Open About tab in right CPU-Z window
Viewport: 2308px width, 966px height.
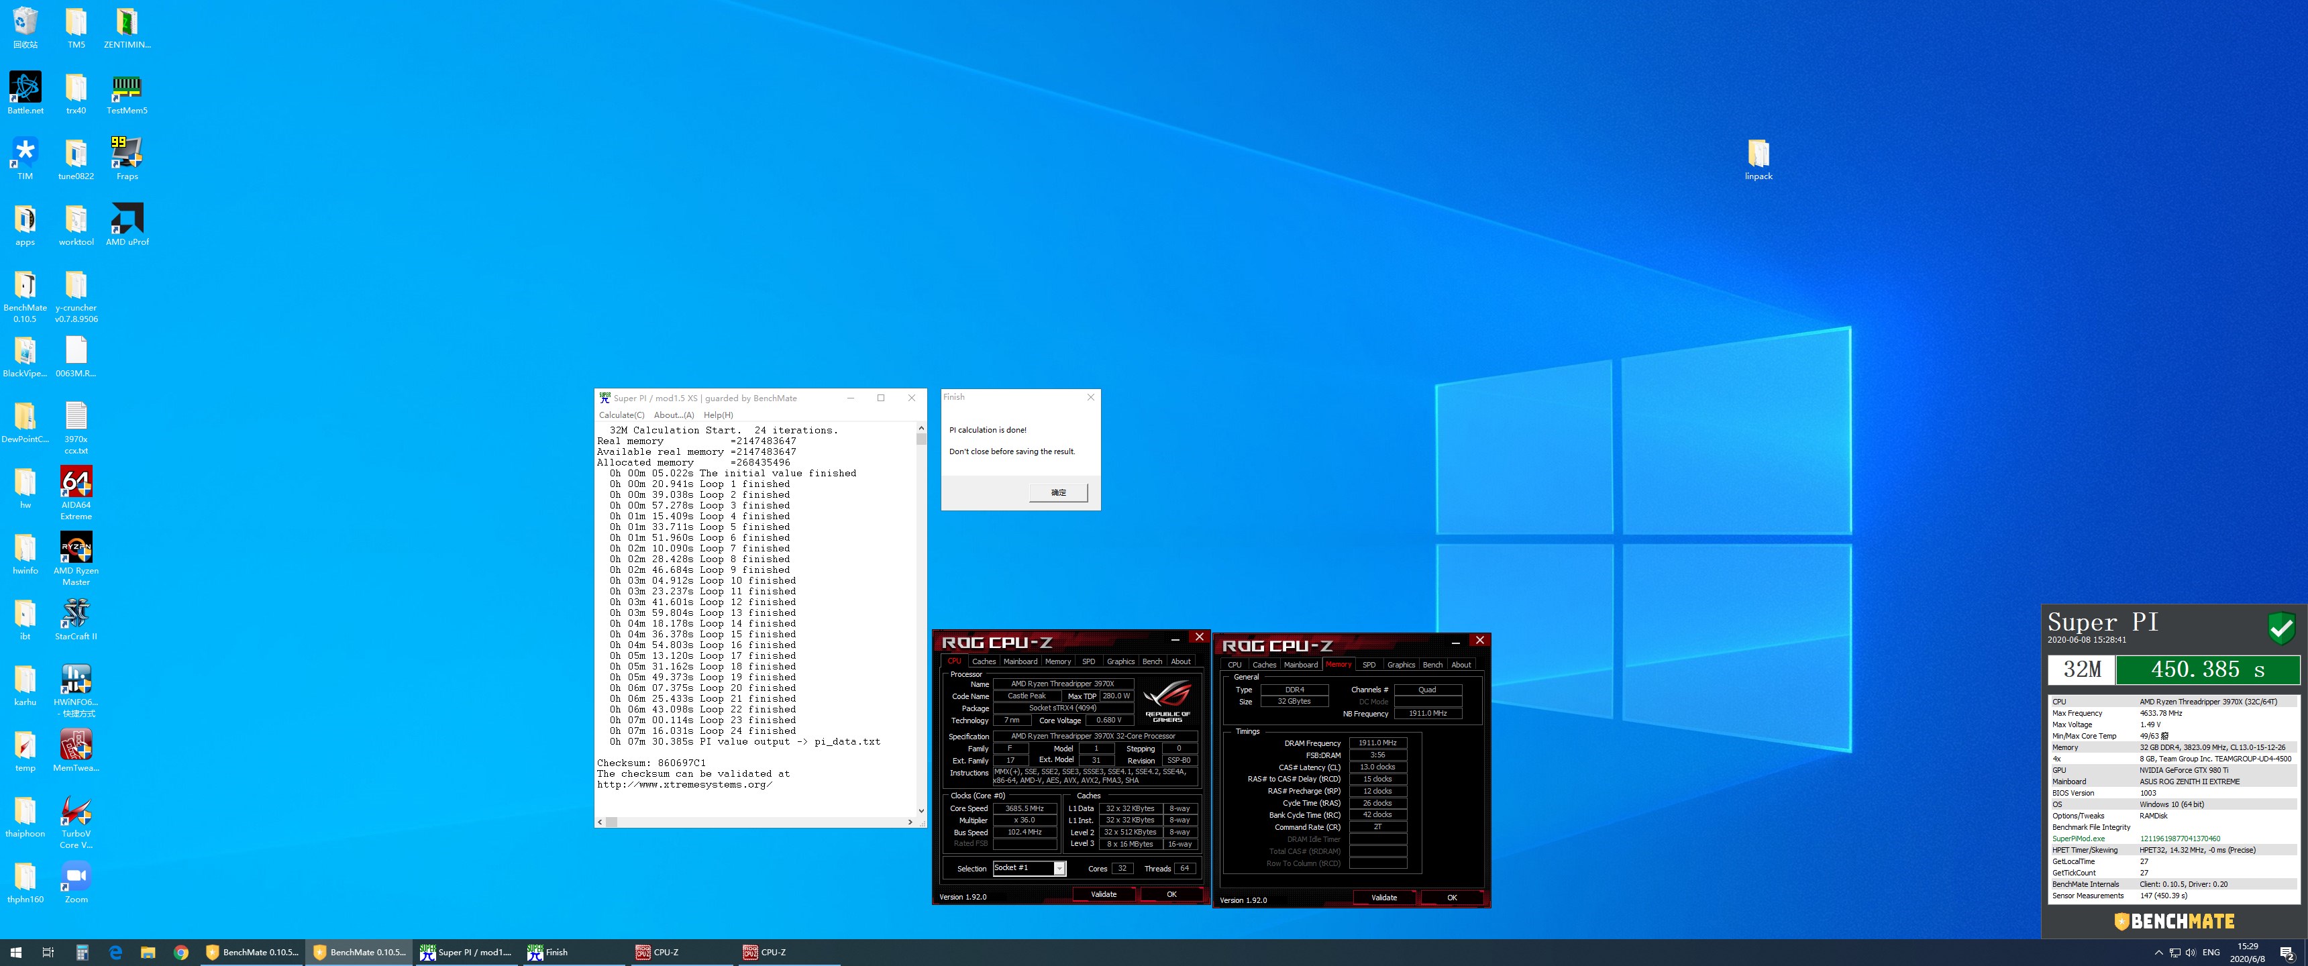[1461, 665]
